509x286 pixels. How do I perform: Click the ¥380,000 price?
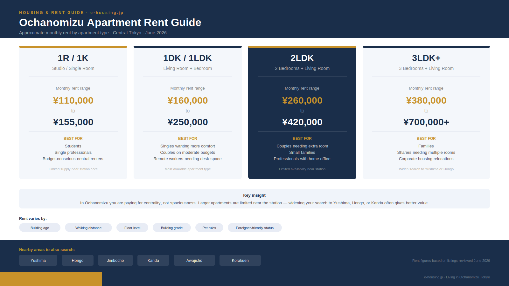tap(426, 100)
